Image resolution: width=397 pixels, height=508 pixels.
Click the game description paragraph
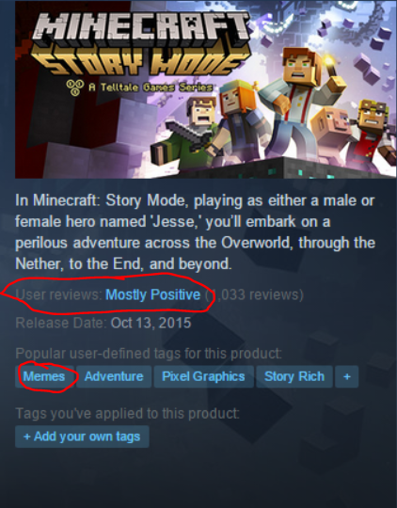[195, 232]
